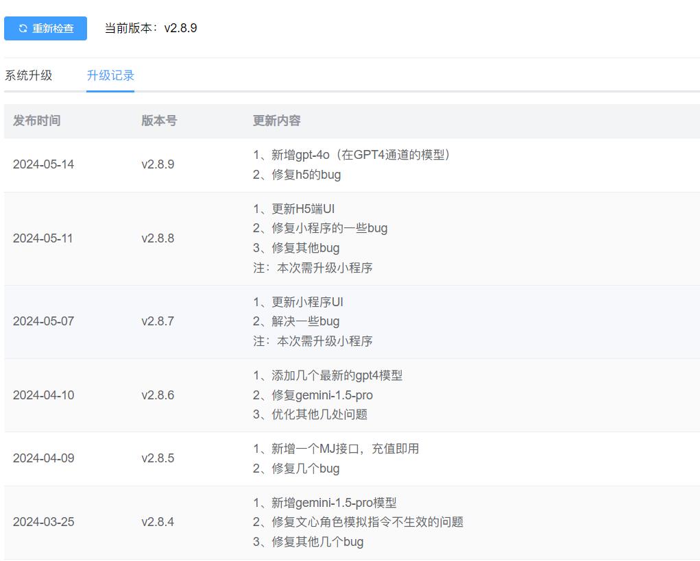Select the date 2024-04-10 cell
This screenshot has height=561, width=700.
click(43, 395)
